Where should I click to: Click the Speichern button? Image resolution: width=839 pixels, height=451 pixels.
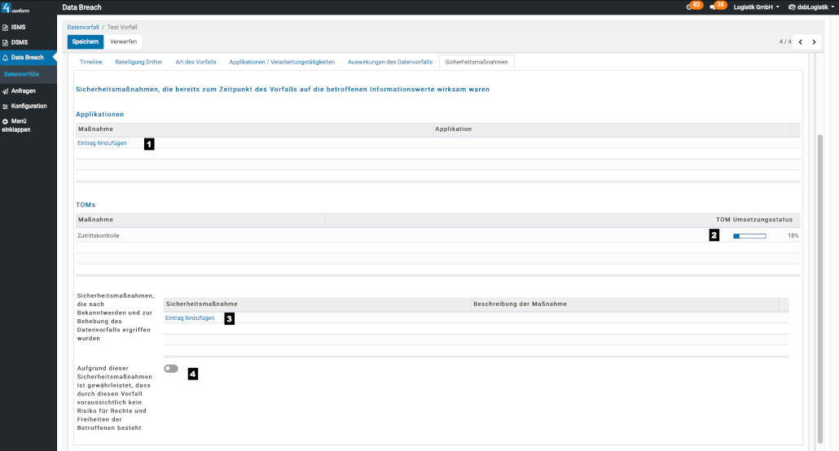click(86, 42)
